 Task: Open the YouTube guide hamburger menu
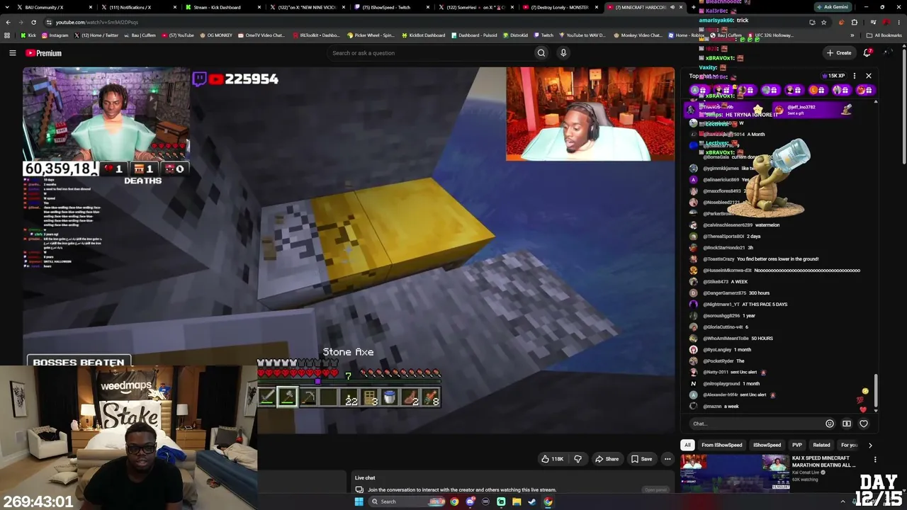coord(12,53)
